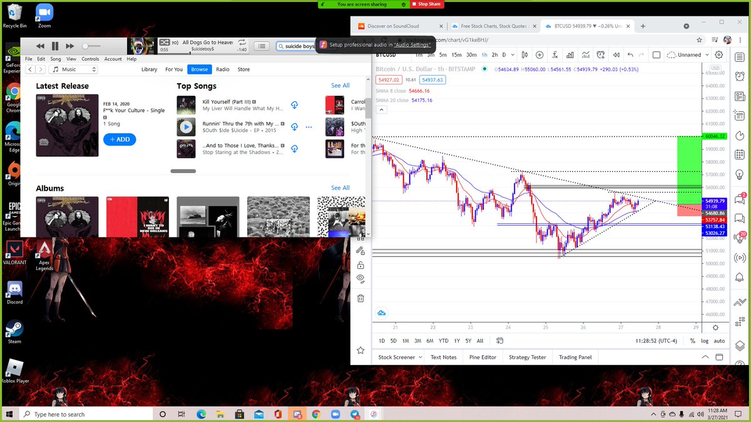Open the iTunes Controls menu
The height and width of the screenshot is (422, 751).
coord(90,59)
